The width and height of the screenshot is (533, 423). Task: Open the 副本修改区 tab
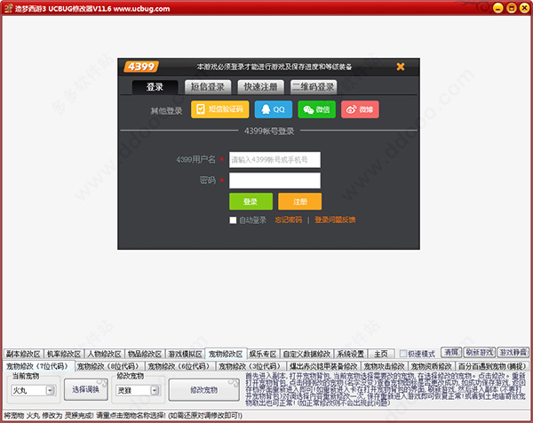(23, 354)
